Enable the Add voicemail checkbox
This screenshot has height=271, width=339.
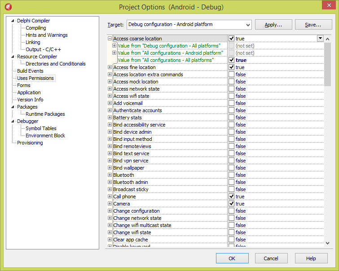[x=231, y=103]
